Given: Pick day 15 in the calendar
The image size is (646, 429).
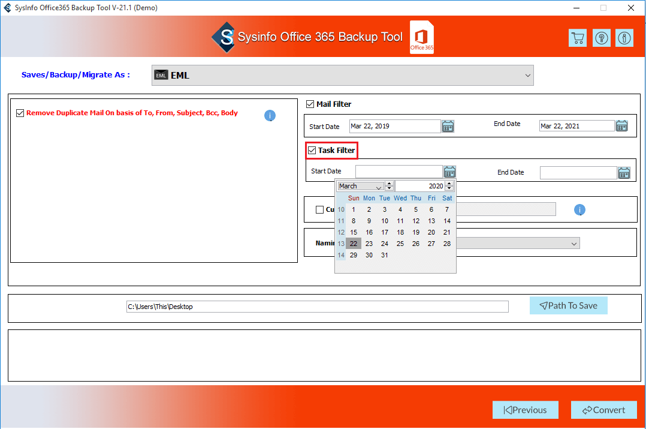Looking at the screenshot, I should pos(354,232).
